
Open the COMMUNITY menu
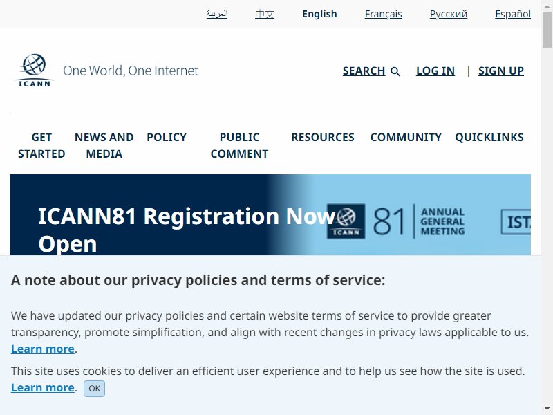coord(406,137)
